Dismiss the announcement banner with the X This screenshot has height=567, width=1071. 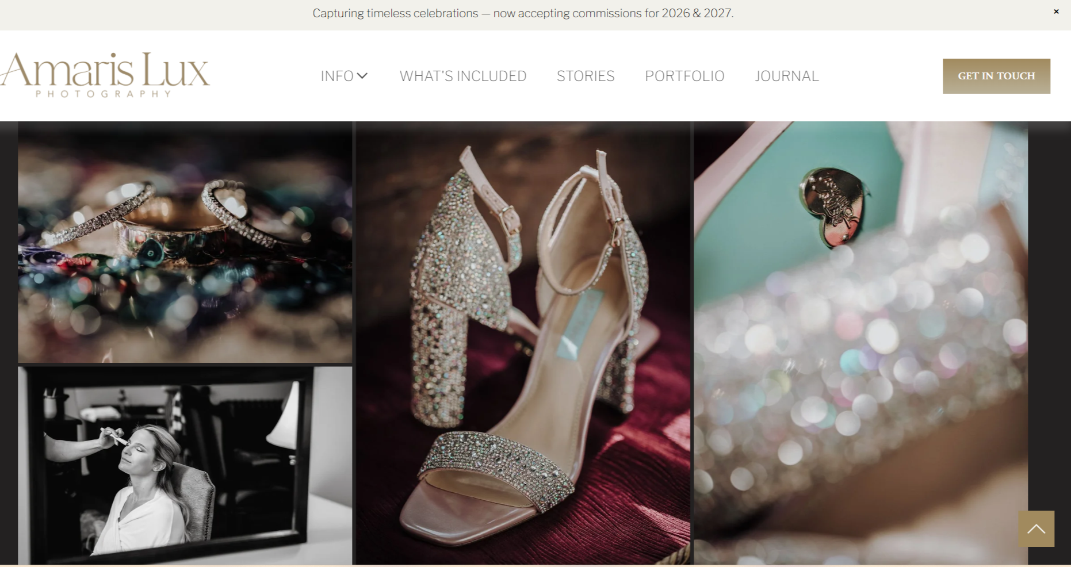pos(1056,12)
